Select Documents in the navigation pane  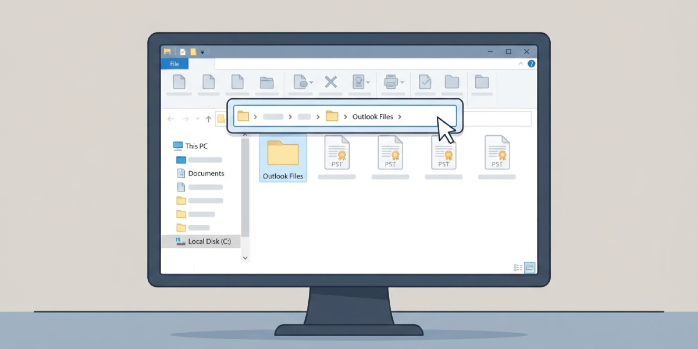pos(201,173)
